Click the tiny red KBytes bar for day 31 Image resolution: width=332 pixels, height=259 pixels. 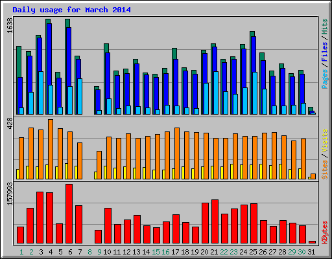313,242
